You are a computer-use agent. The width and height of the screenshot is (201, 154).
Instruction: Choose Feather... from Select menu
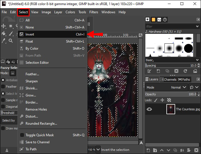pos(53,74)
